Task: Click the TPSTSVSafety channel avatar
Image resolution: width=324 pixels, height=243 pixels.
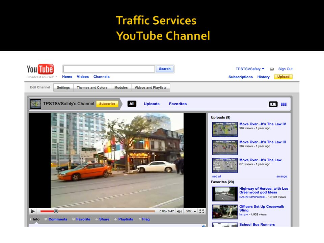Action: coord(35,104)
